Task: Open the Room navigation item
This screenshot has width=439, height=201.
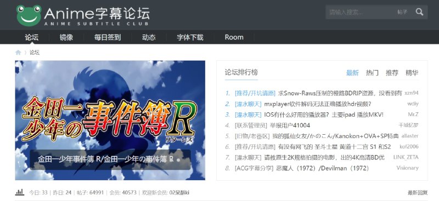Action: (234, 37)
